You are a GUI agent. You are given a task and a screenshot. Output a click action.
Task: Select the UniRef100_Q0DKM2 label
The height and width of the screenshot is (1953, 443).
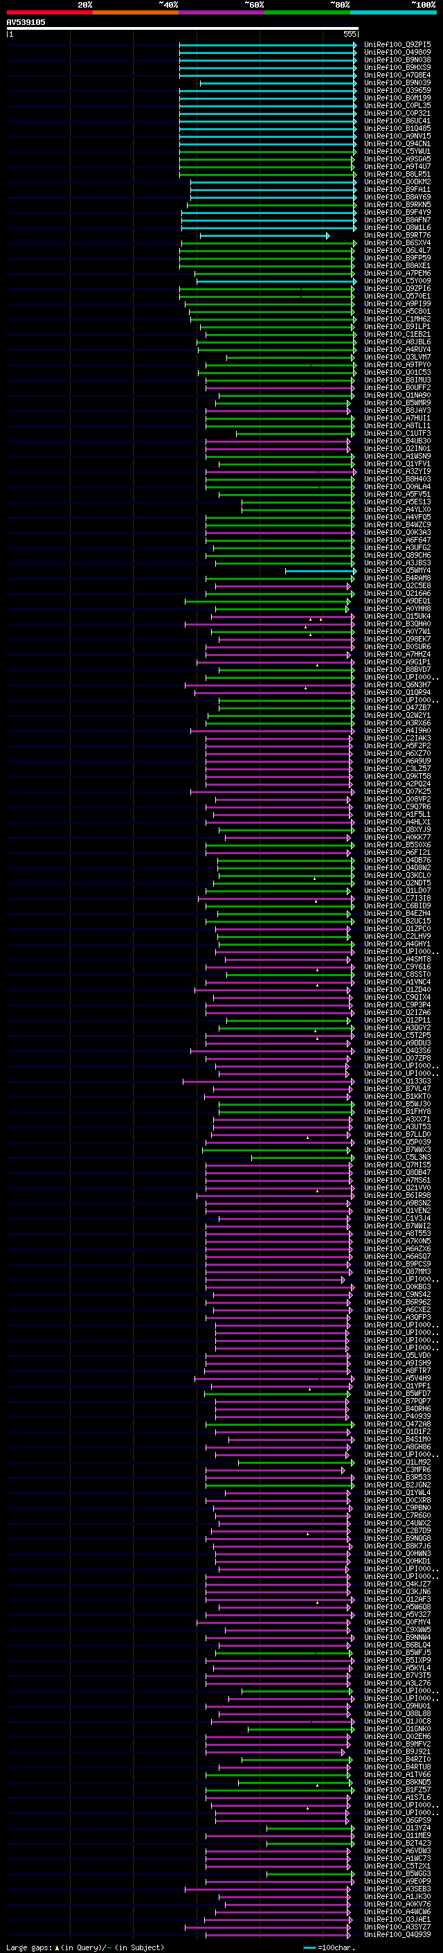[397, 182]
